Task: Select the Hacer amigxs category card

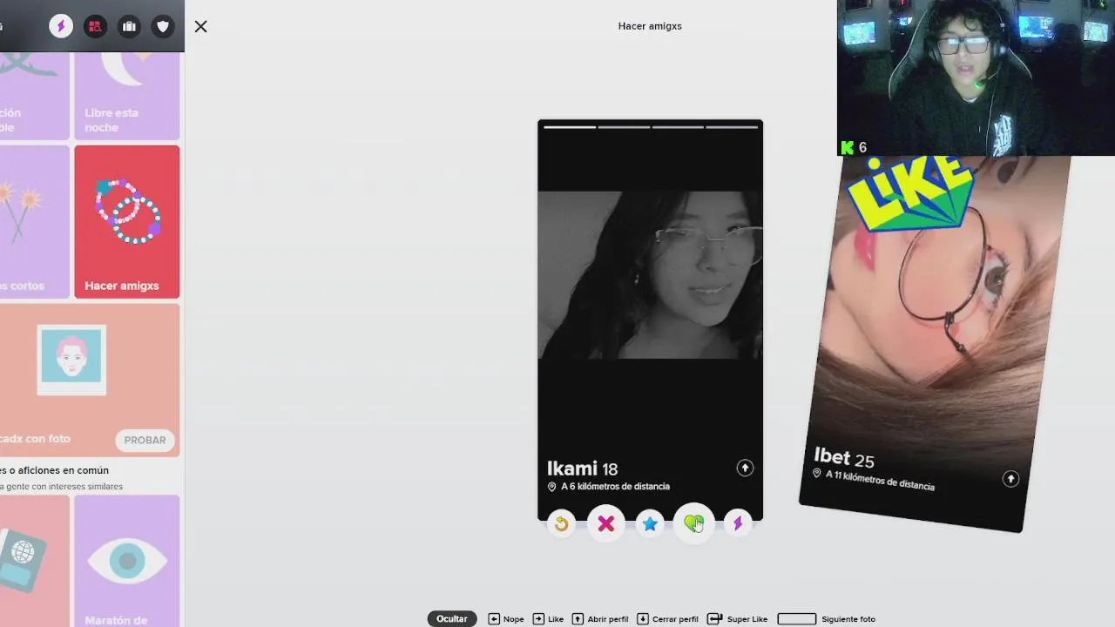Action: (127, 222)
